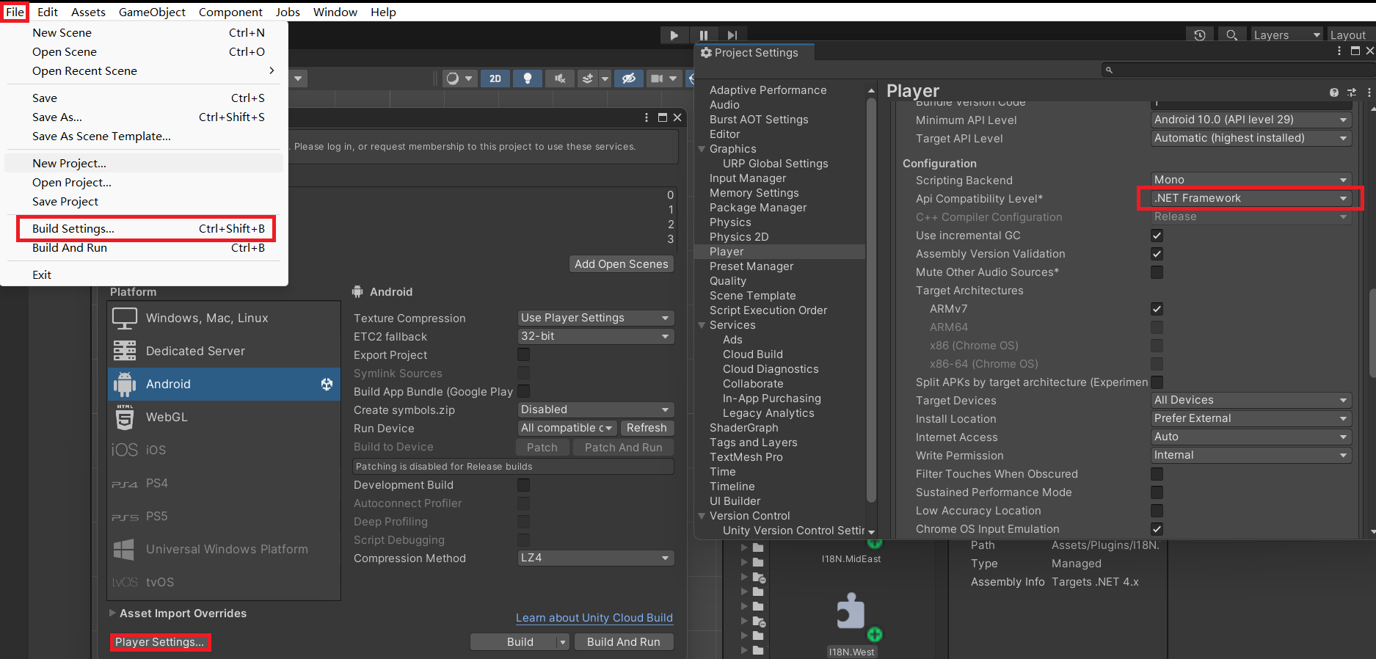Viewport: 1376px width, 659px height.
Task: Toggle 2D view in Scene toolbar
Action: 495,79
